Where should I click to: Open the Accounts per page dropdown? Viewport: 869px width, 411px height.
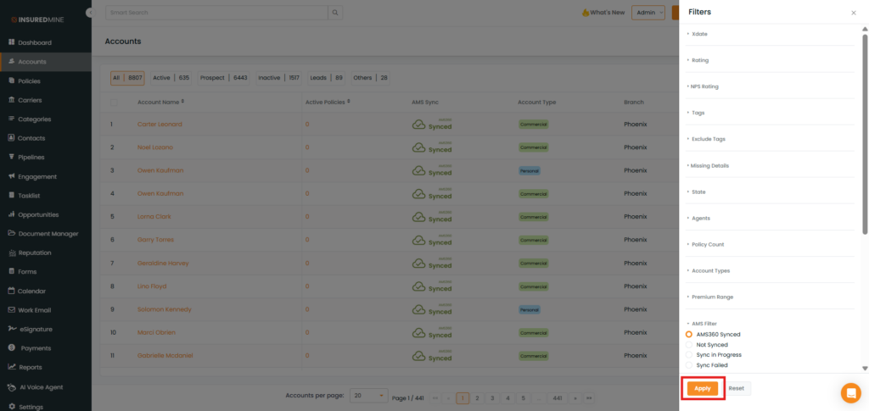[369, 396]
